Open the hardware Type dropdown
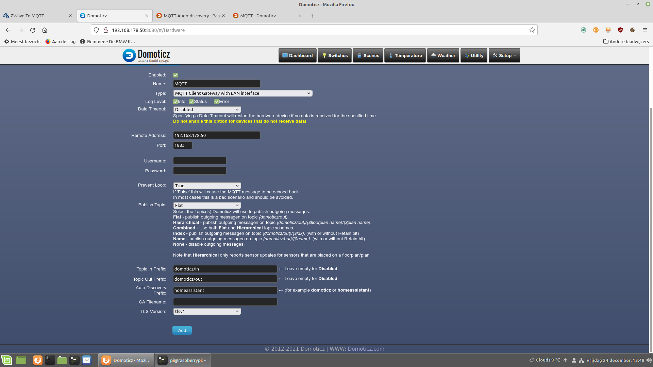The height and width of the screenshot is (367, 653). 243,93
